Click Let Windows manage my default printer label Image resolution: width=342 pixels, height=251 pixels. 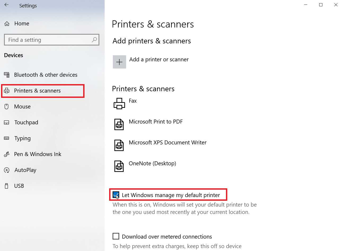pos(171,195)
